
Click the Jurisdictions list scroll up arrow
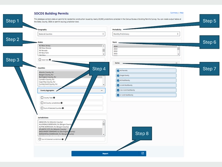pos(104,121)
